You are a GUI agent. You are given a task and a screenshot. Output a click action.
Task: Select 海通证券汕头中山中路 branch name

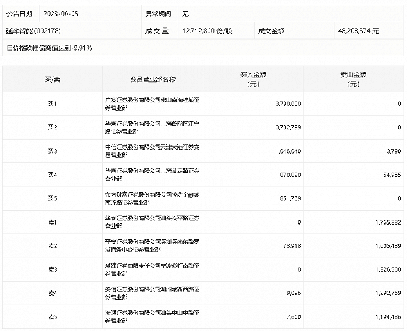(x=152, y=317)
